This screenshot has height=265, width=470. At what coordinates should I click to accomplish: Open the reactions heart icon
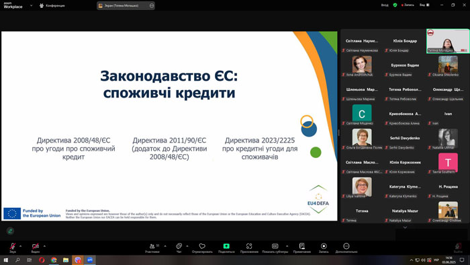202,248
